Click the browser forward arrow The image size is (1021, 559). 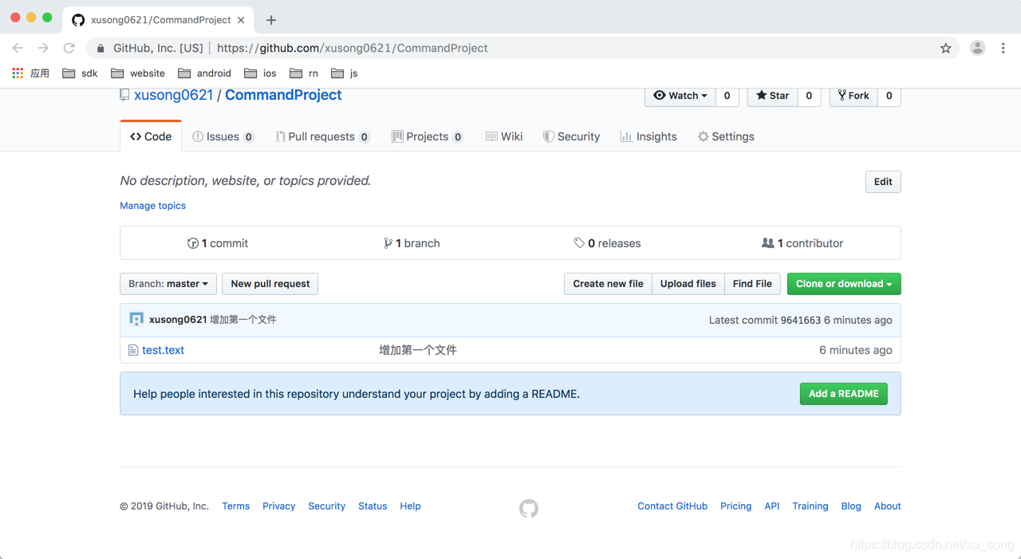click(43, 48)
